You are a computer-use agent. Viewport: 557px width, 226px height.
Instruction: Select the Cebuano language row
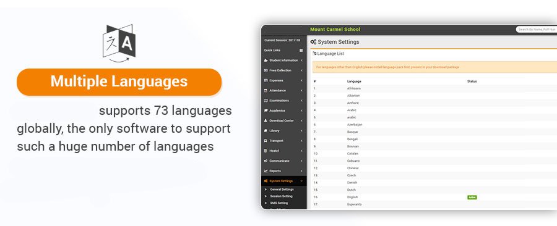[x=434, y=161]
